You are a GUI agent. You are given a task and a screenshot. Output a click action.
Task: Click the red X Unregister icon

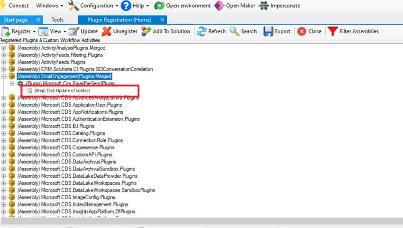tap(106, 31)
